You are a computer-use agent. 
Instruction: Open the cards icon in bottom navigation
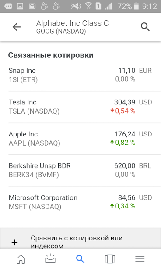pyautogui.click(x=110, y=259)
